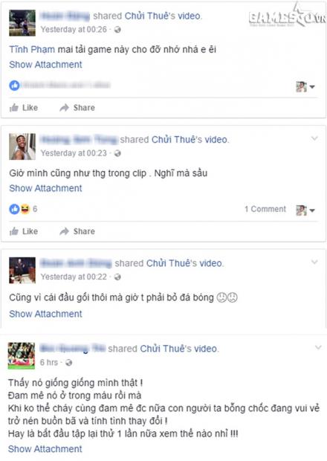
Task: Click the Like thumbs-up icon on the second post
Action: click(14, 232)
